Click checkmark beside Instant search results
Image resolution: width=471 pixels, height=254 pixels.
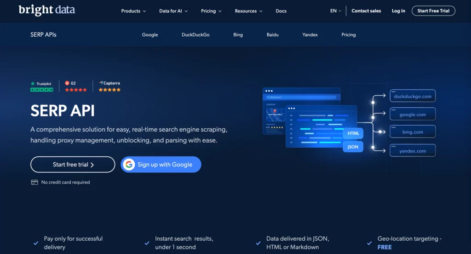147,243
